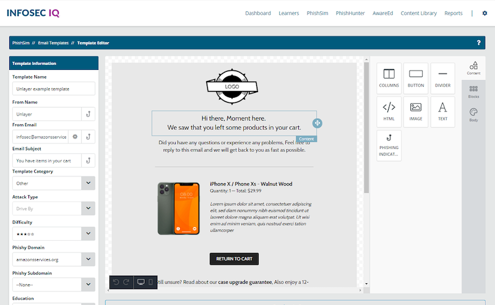Click the scroll down arrow of the editor

[x=366, y=284]
